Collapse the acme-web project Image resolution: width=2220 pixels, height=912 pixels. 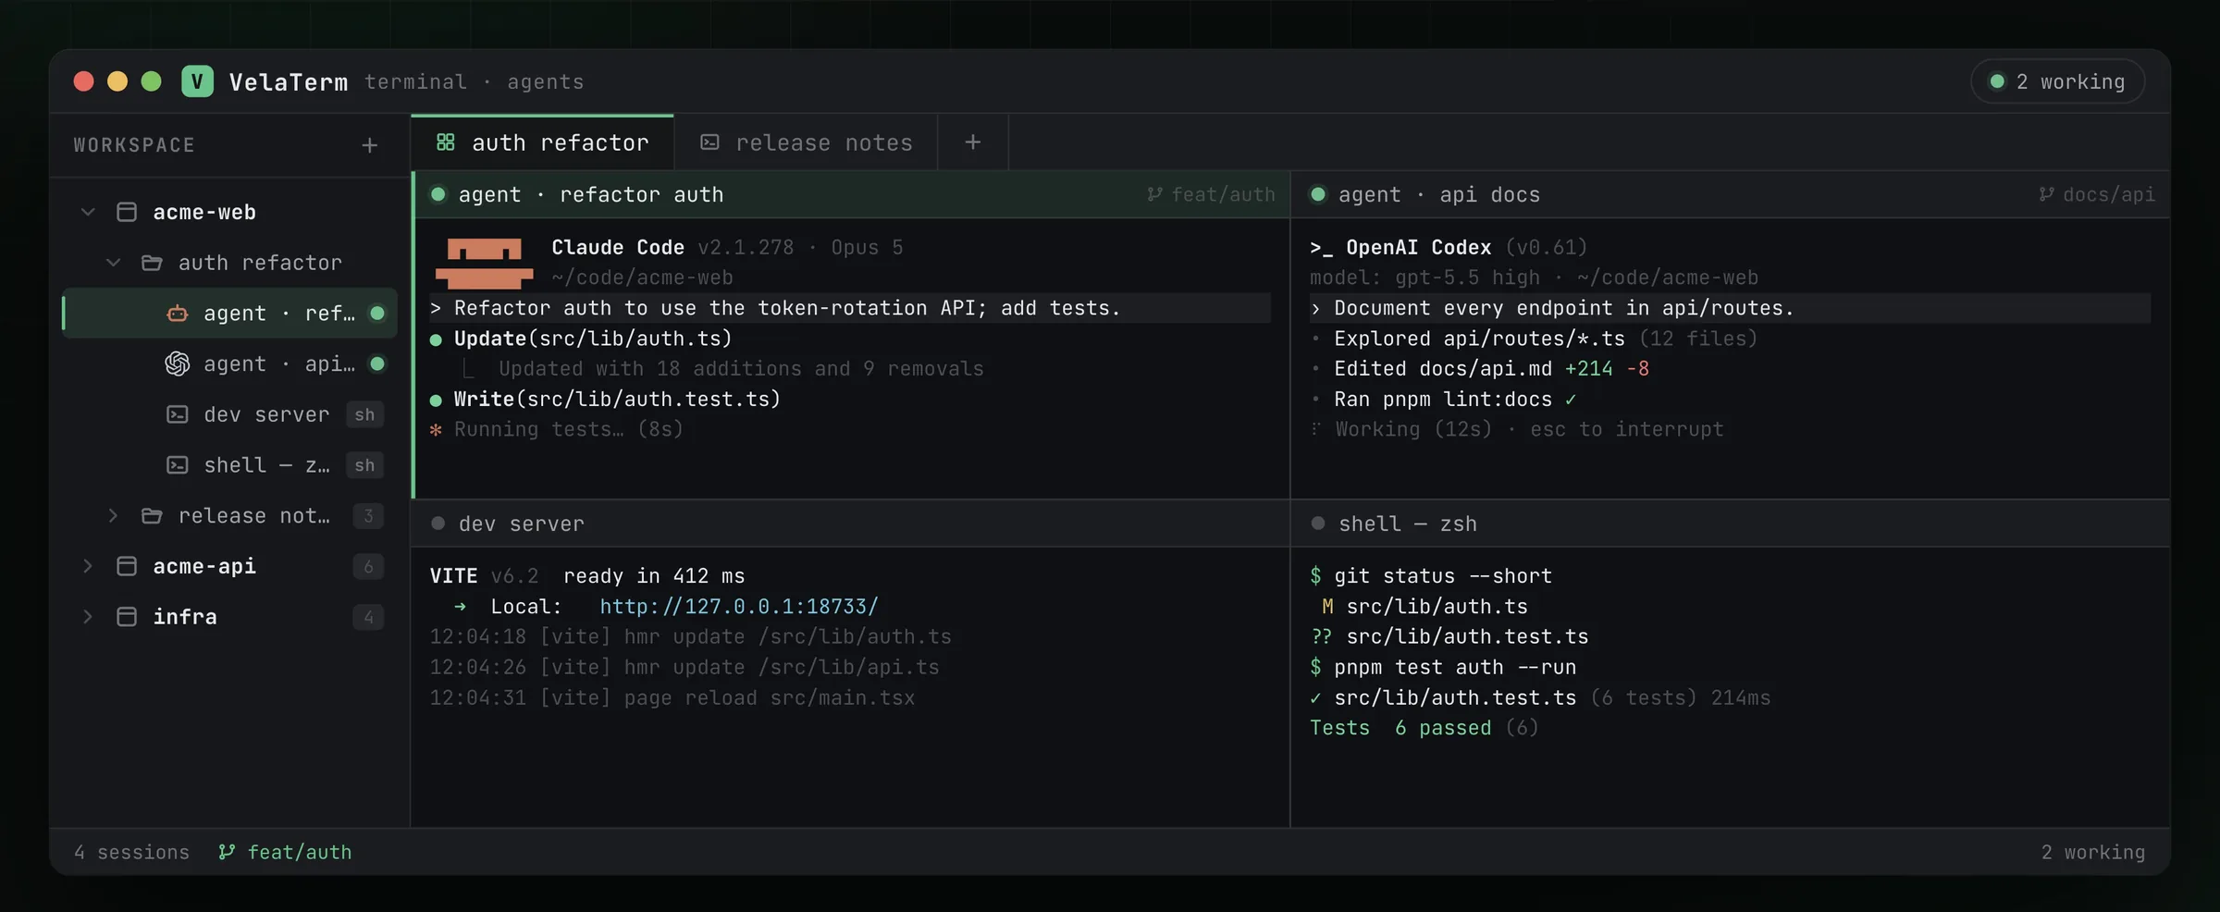[88, 212]
